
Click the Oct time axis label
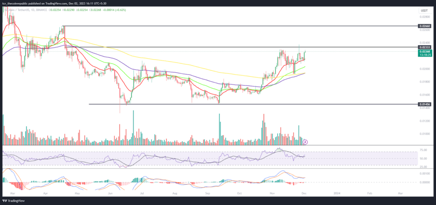tap(240, 193)
